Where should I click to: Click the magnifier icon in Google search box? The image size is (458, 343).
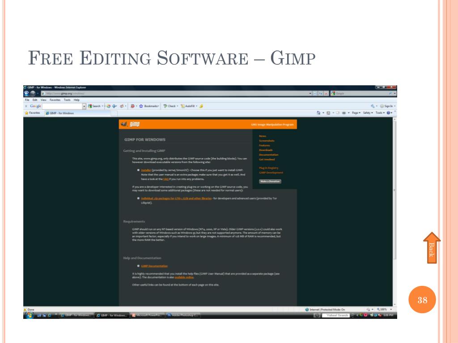[x=390, y=93]
